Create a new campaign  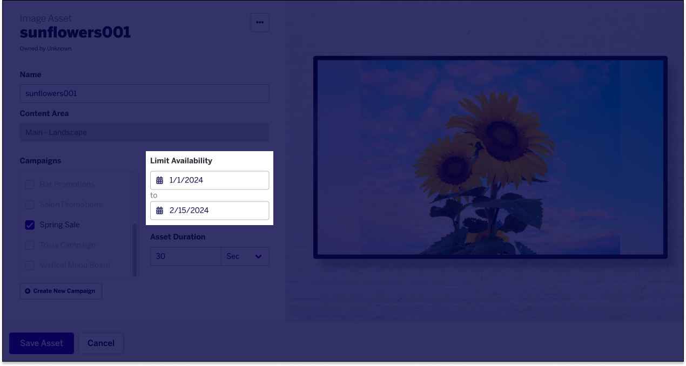click(60, 291)
